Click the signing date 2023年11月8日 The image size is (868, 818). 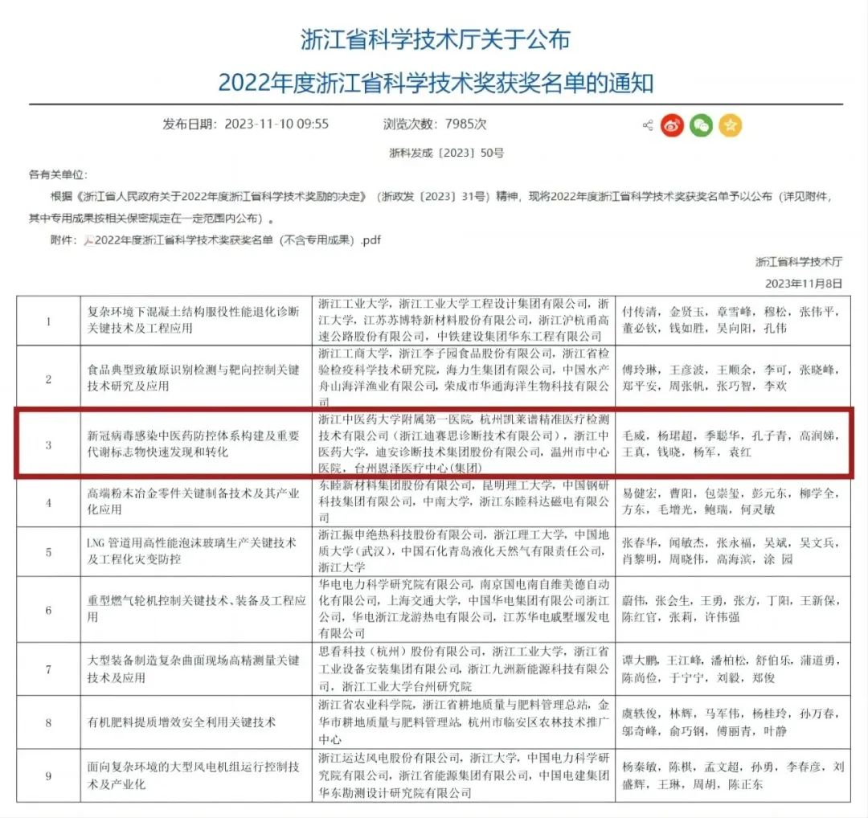[804, 284]
